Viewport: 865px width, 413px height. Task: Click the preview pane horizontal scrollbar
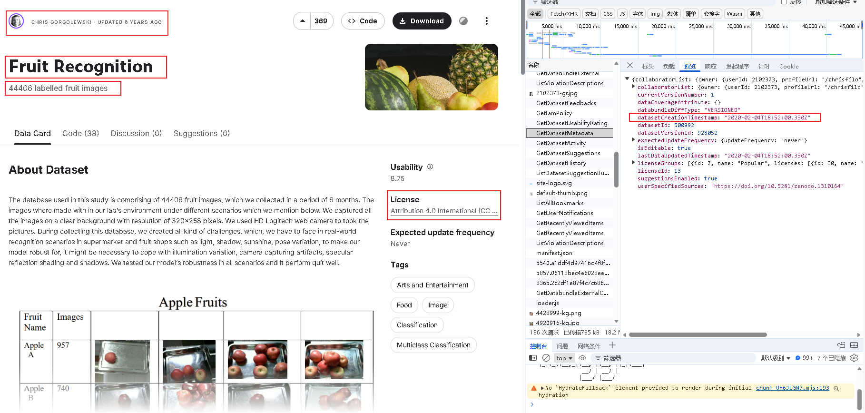[698, 334]
